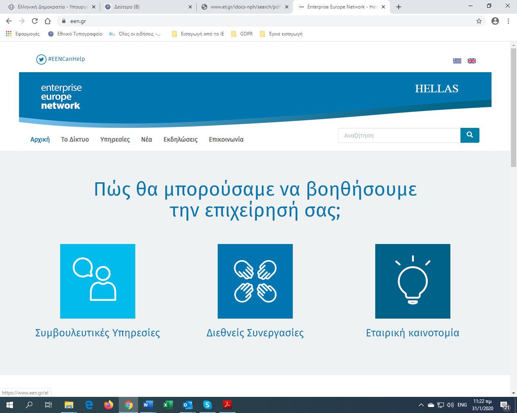Bookmark this page with the star icon

(479, 21)
